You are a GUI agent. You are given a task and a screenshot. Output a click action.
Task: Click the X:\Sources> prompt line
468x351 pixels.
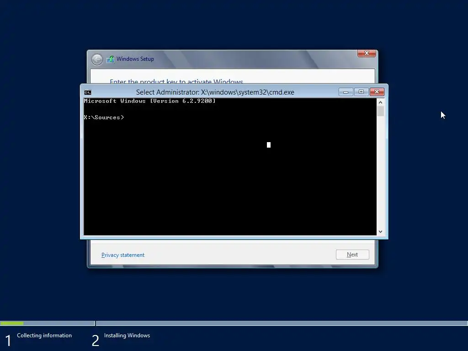click(104, 117)
